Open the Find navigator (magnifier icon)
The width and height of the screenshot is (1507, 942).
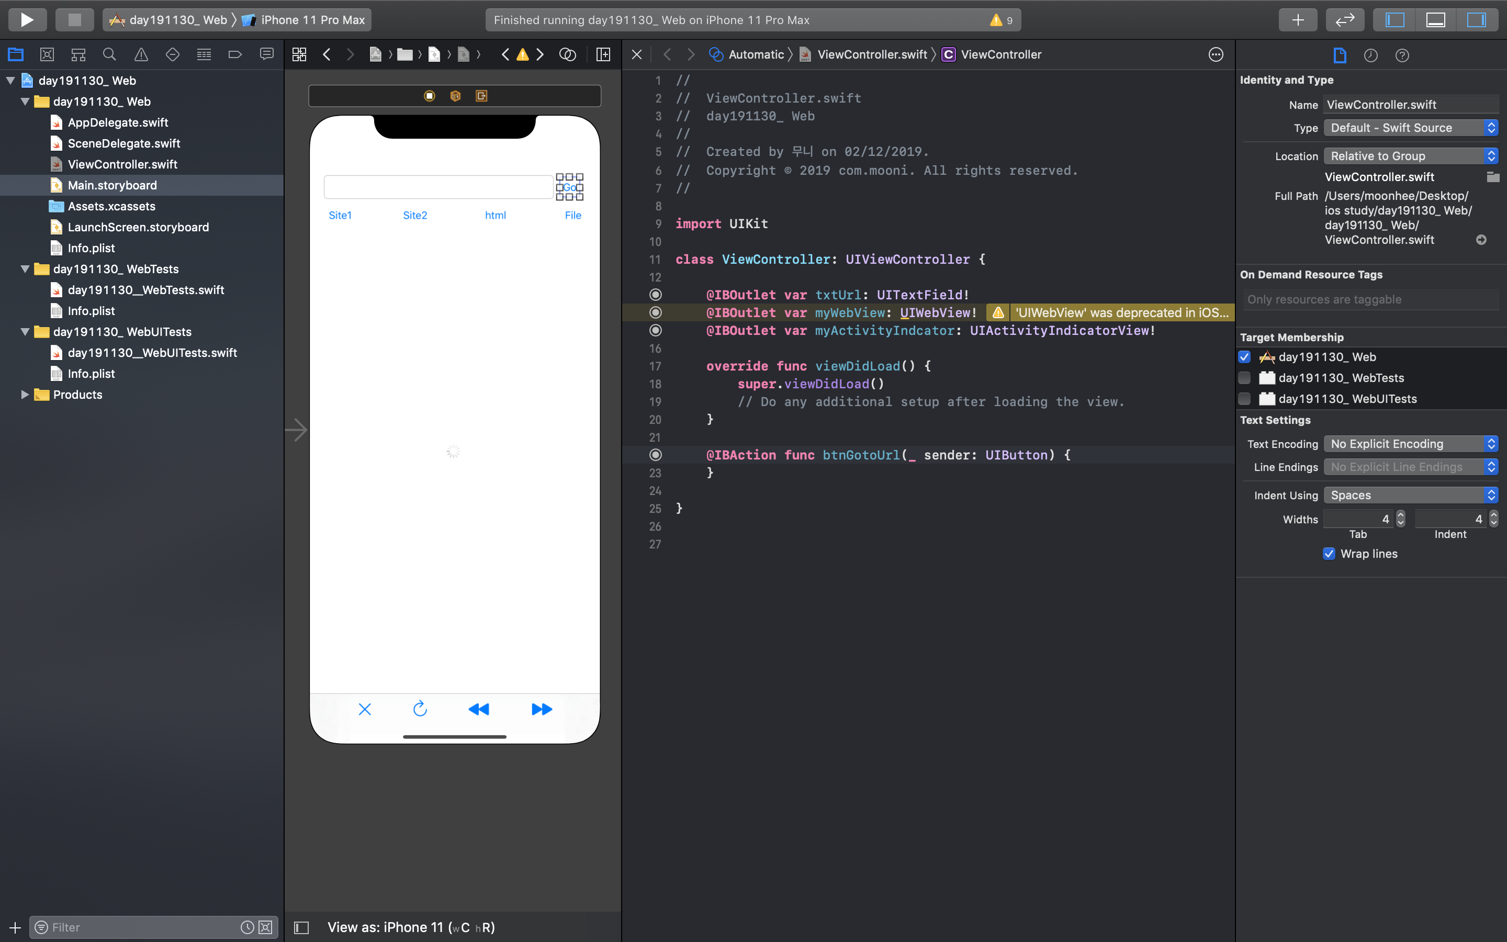109,55
